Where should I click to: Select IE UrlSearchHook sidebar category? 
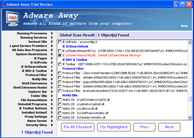34,67
